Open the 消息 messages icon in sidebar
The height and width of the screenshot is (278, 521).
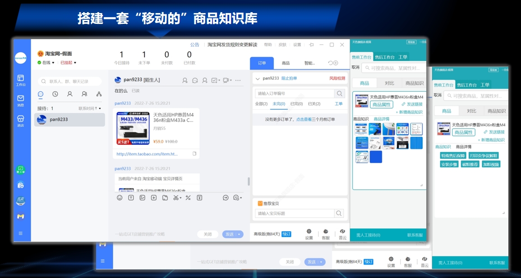21,100
